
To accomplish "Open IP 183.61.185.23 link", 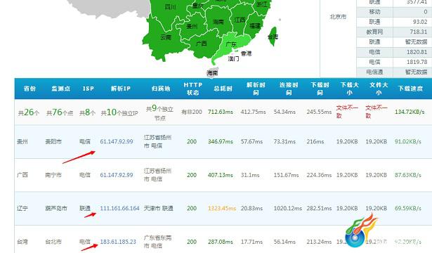I will [x=118, y=242].
